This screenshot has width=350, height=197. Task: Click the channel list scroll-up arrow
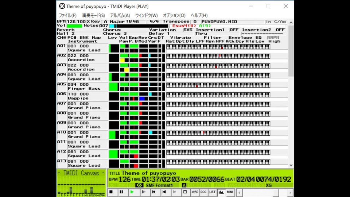click(291, 23)
